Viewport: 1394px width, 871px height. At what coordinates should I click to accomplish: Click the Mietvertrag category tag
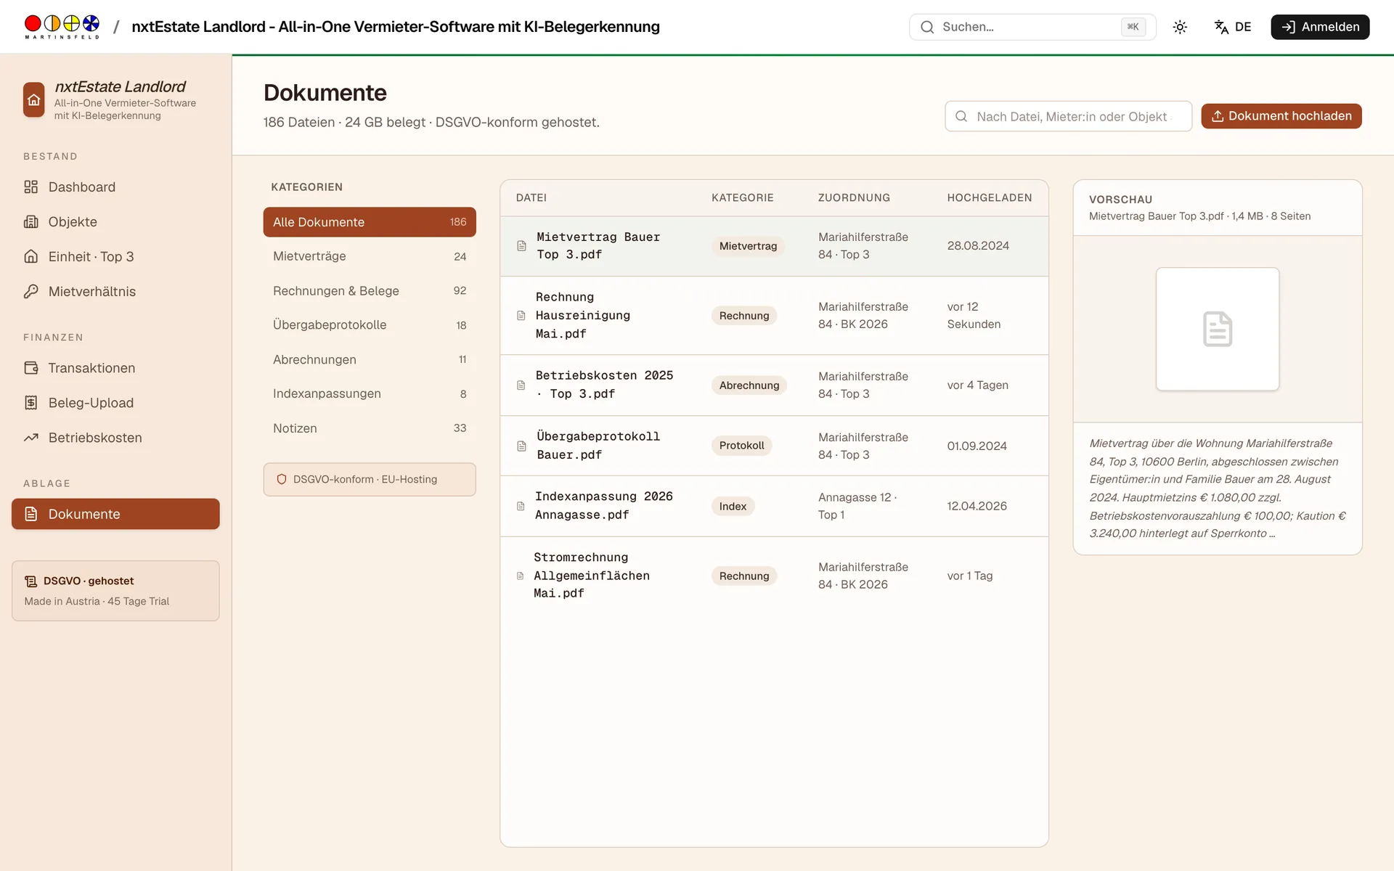coord(748,246)
